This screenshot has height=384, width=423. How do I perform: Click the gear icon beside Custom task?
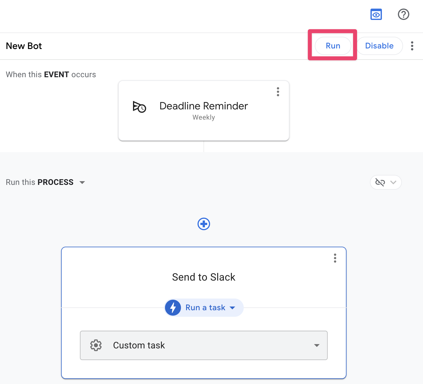96,345
